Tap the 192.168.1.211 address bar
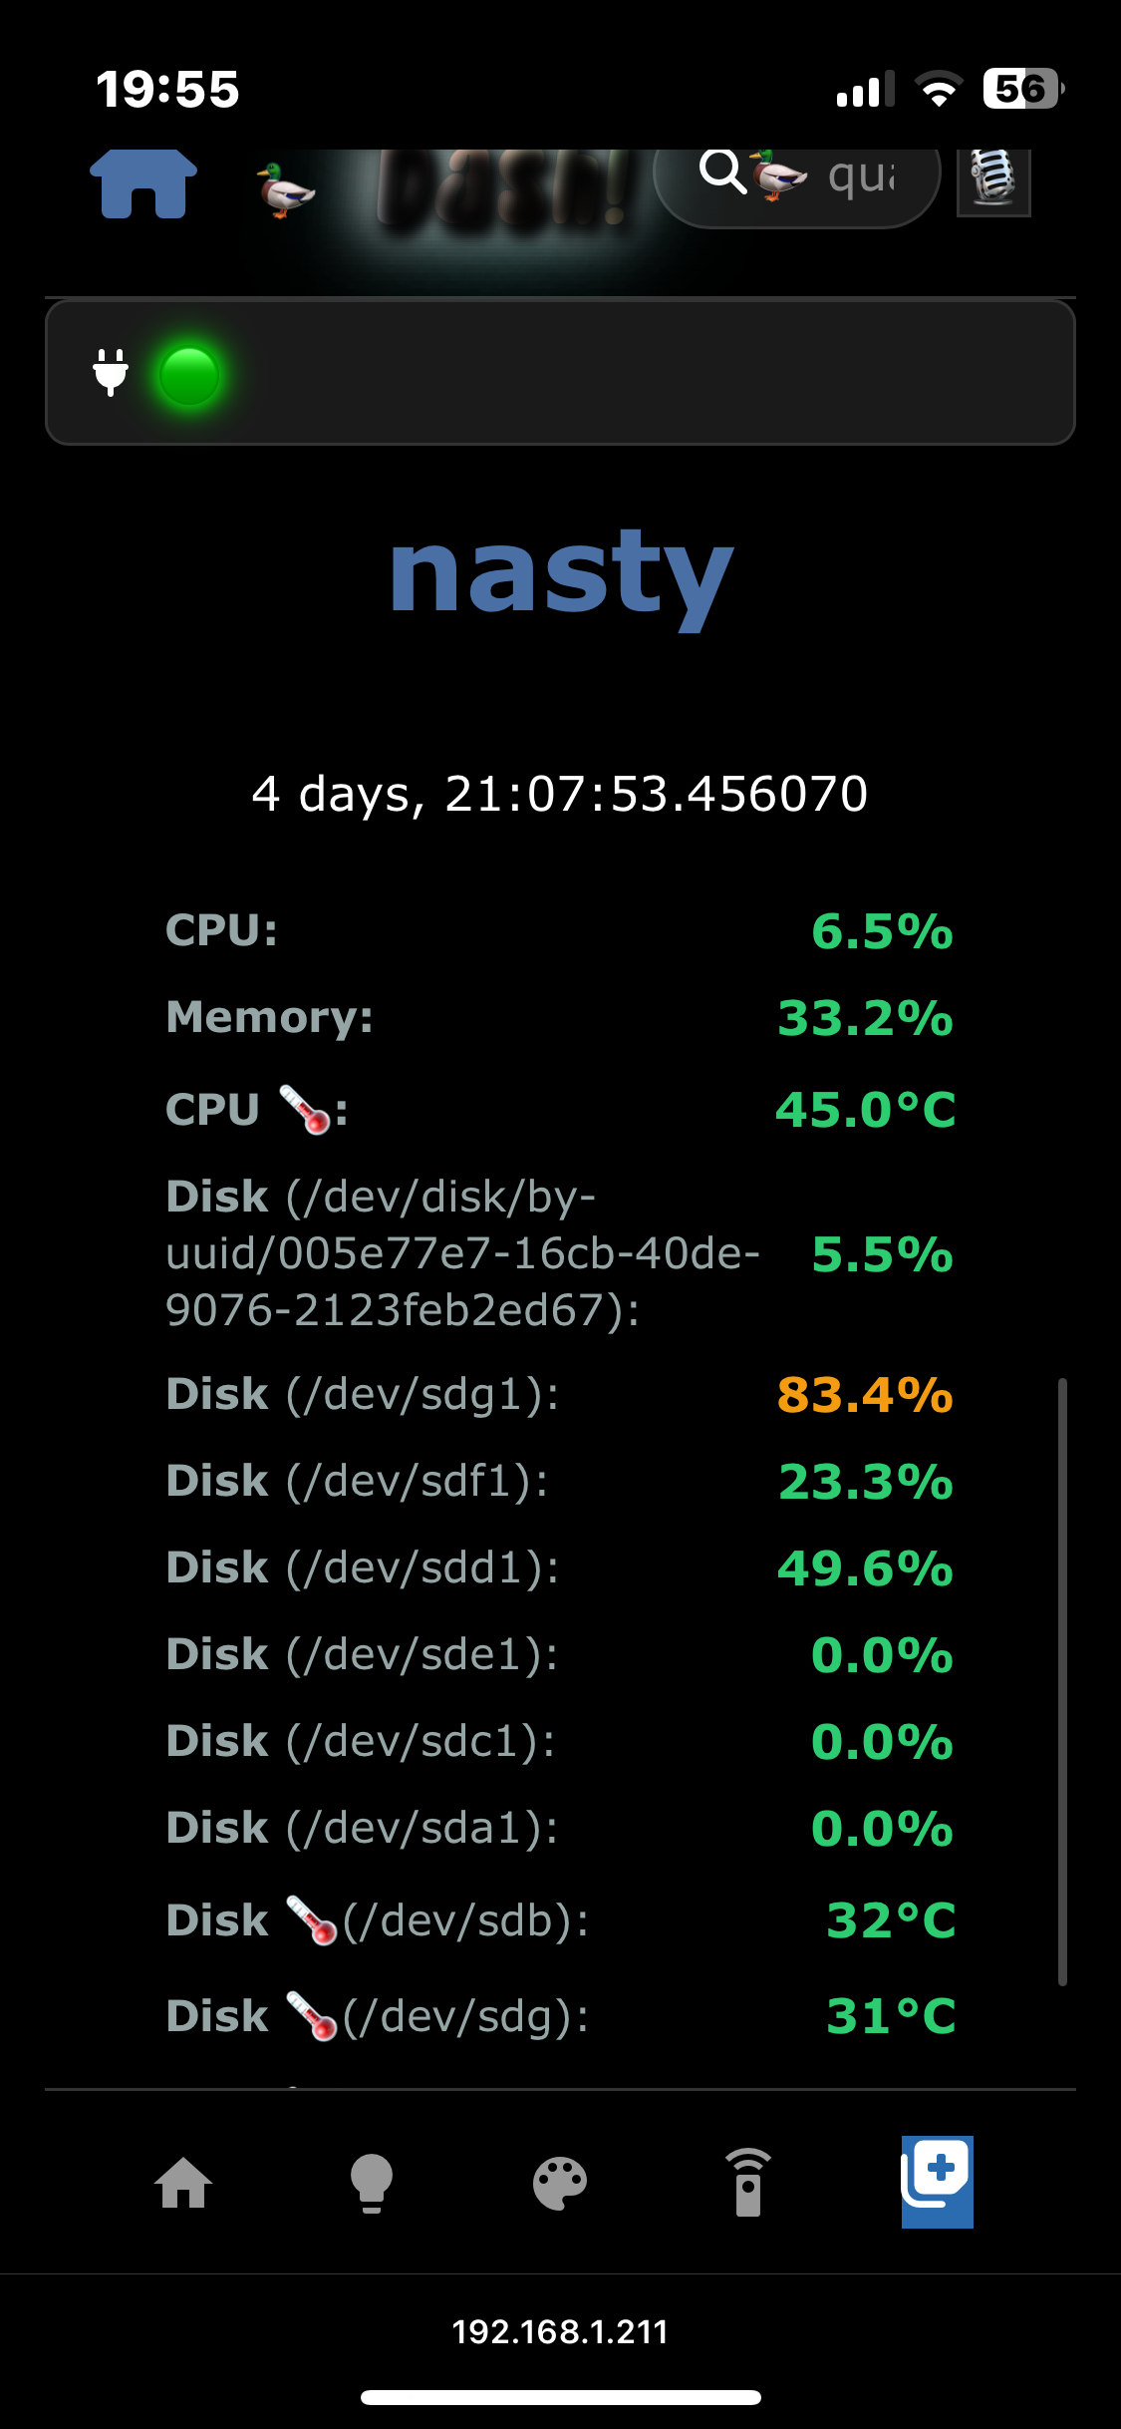 pyautogui.click(x=560, y=2332)
